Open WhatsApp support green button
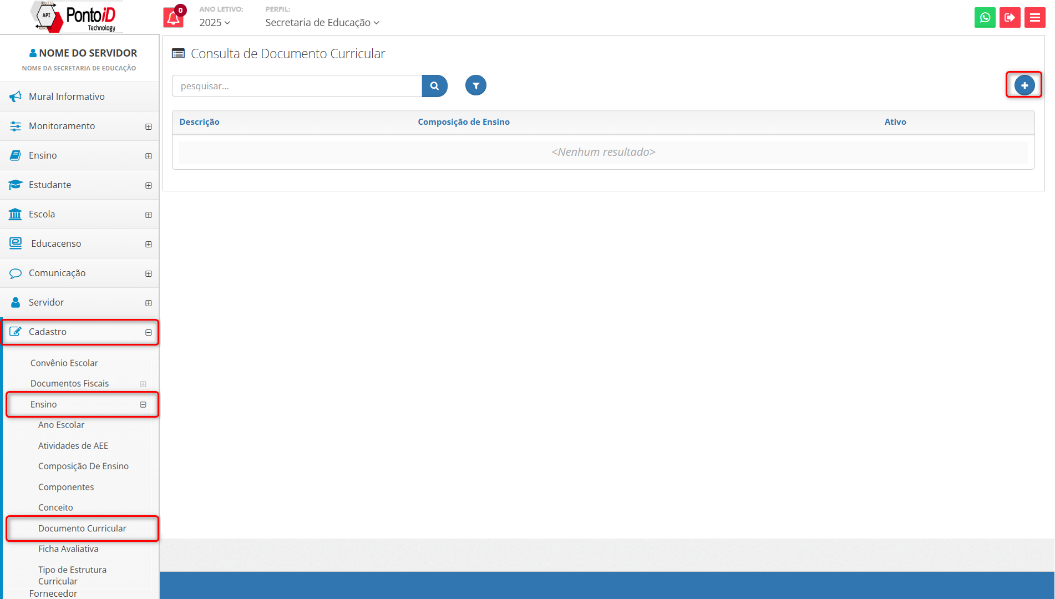Screen dimensions: 1055x599 pos(985,18)
